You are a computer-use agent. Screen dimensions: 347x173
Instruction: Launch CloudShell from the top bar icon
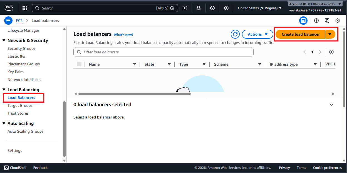coord(185,8)
